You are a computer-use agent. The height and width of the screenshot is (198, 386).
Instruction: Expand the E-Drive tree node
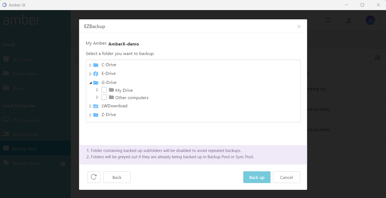90,74
